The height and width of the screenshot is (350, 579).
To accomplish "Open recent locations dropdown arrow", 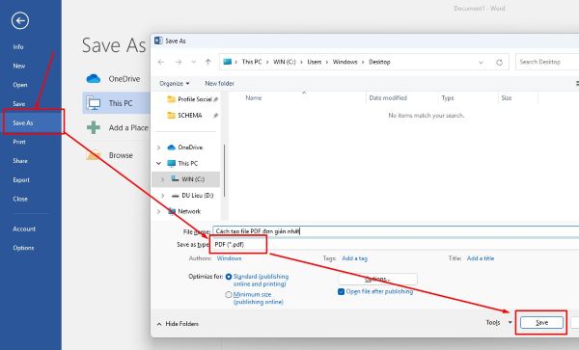I will tap(194, 62).
